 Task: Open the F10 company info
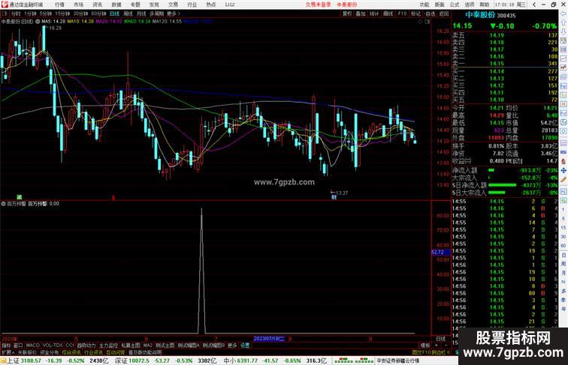click(402, 13)
